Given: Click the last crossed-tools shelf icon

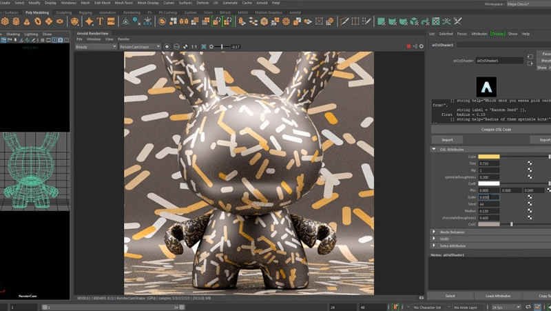Looking at the screenshot, I should pos(457,21).
